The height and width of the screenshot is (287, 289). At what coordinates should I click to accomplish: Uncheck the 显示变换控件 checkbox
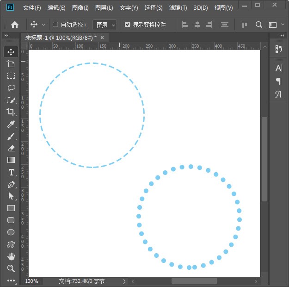[127, 25]
